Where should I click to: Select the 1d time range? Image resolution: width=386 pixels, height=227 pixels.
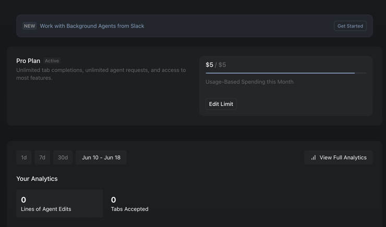(x=24, y=157)
